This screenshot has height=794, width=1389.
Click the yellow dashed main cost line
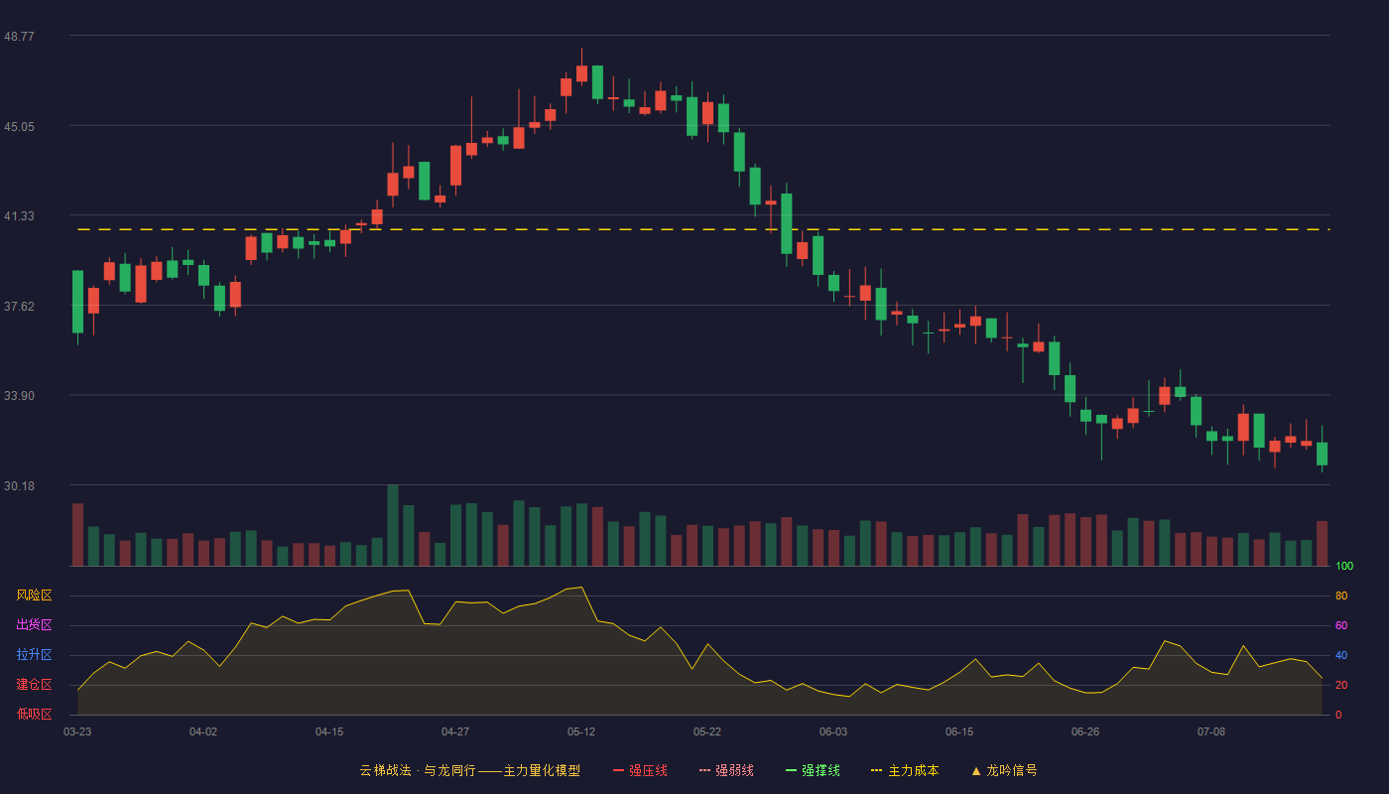(x=703, y=229)
